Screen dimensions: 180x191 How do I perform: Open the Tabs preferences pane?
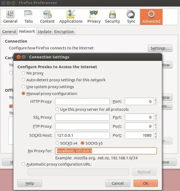[29, 17]
